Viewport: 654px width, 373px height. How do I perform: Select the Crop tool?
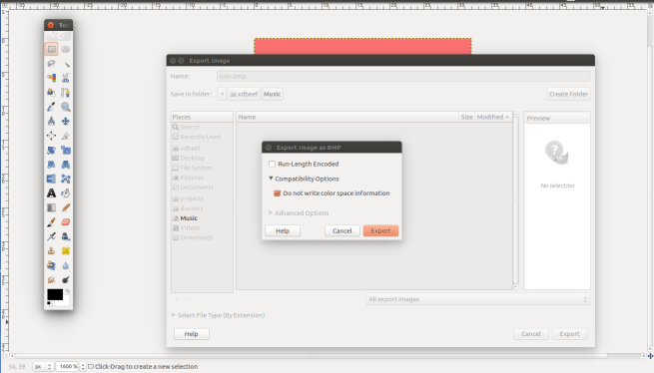66,136
